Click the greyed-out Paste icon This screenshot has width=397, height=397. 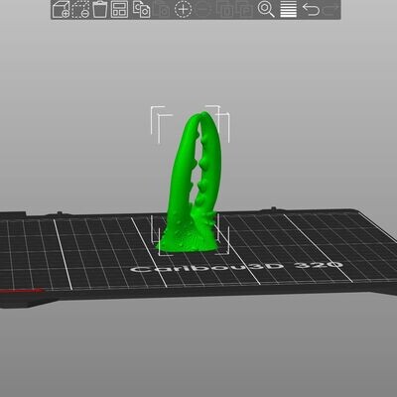162,9
